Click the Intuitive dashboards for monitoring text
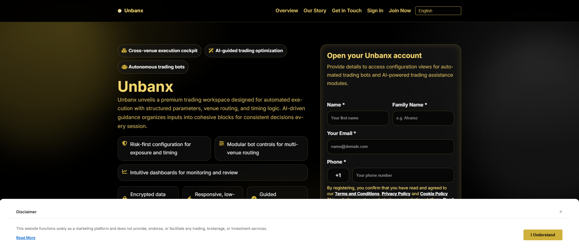Viewport: 579px width, 251px height. (184, 173)
